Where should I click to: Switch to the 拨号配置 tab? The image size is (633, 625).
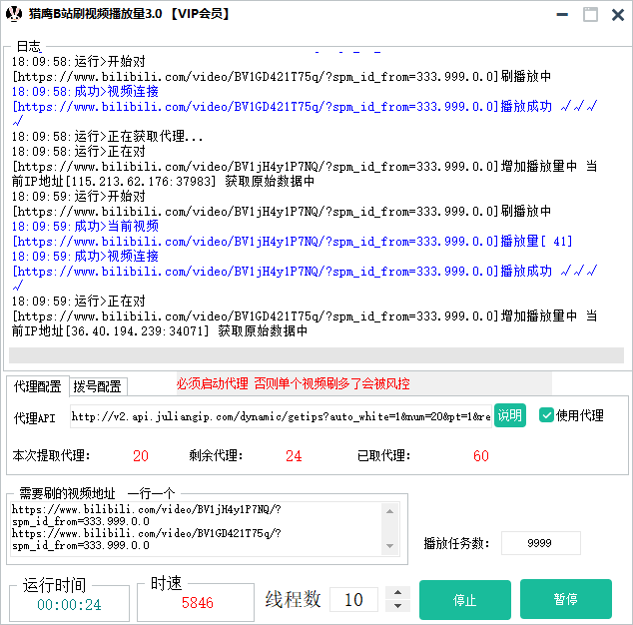click(98, 386)
